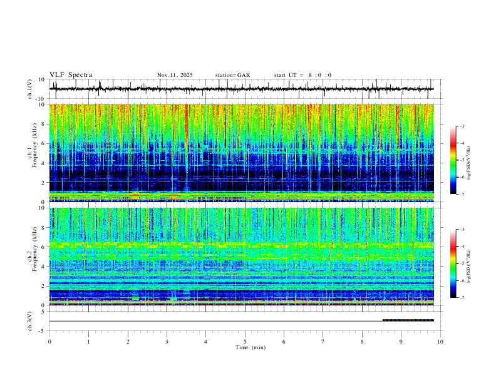
Task: Click the 'station=GAK' label
Action: click(233, 75)
